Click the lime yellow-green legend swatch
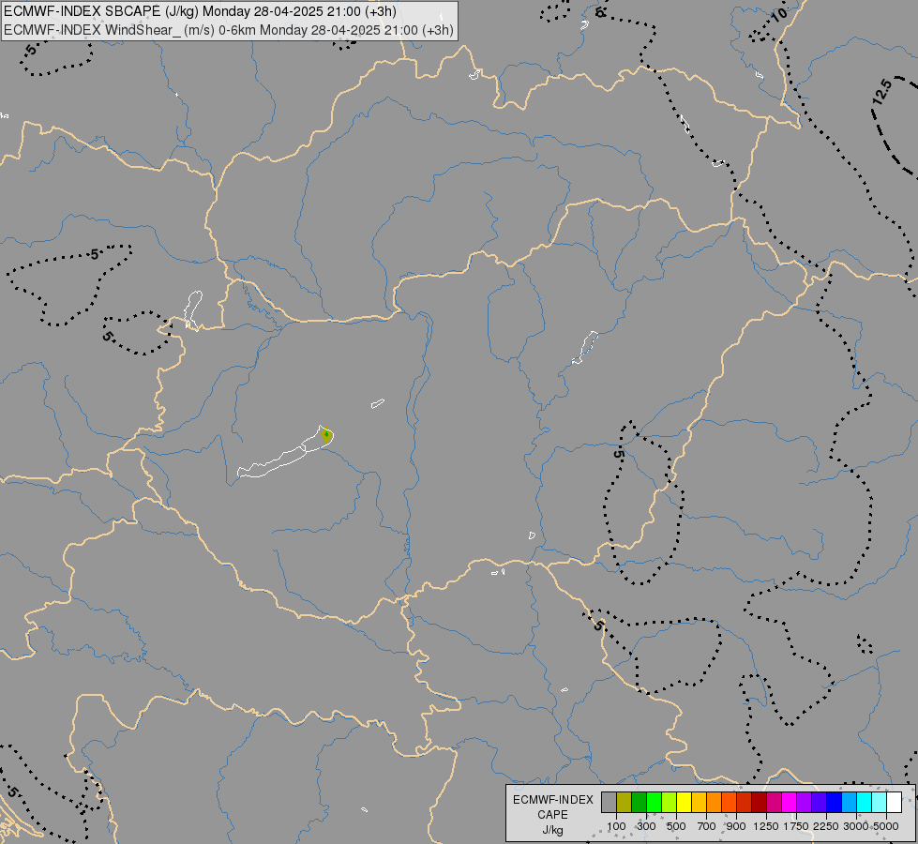This screenshot has height=844, width=918. [x=670, y=803]
